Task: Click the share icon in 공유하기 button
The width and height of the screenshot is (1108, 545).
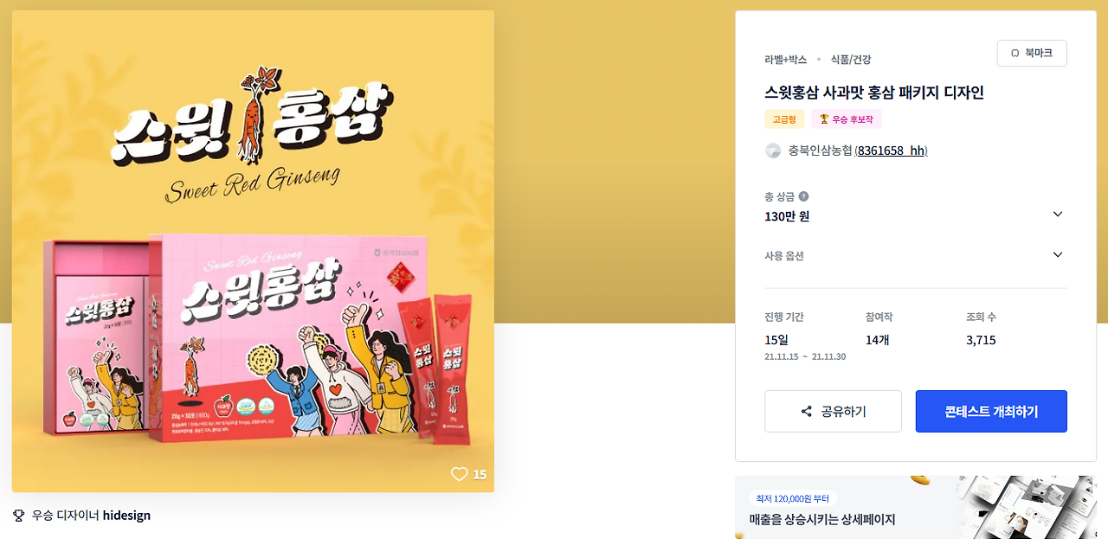Action: (807, 412)
